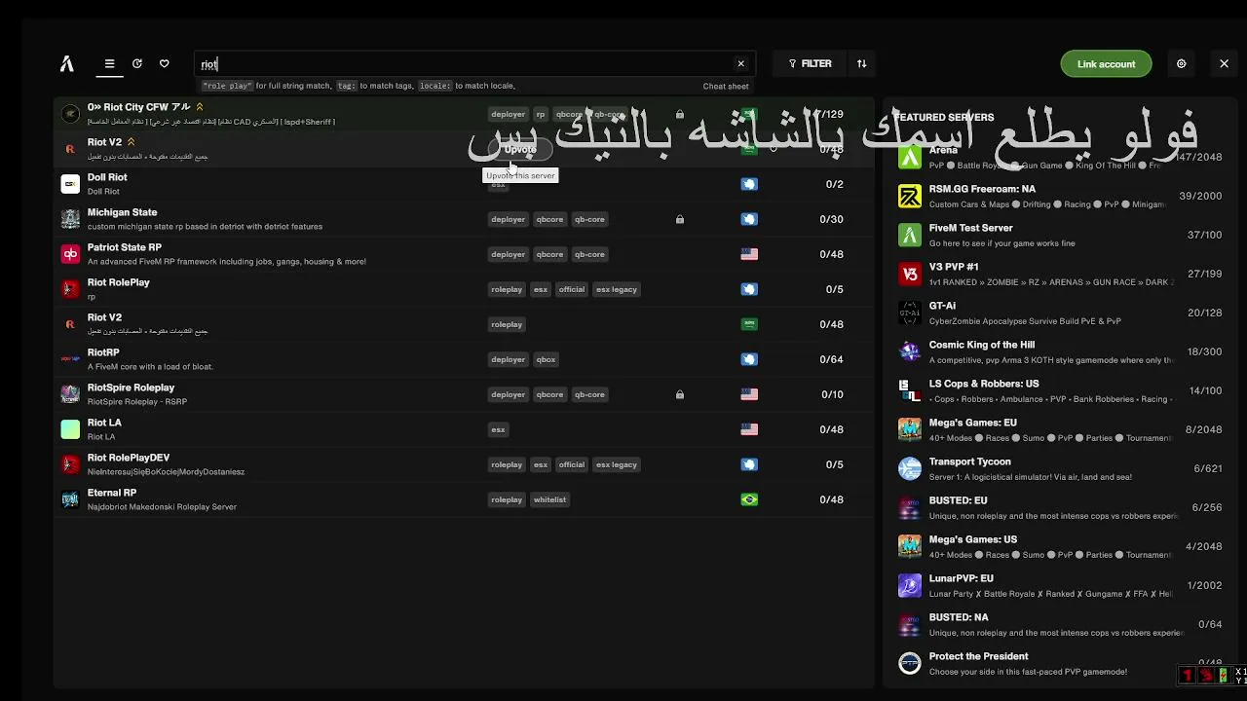The width and height of the screenshot is (1247, 701).
Task: Click the RiotRP server logo
Action: tap(70, 359)
